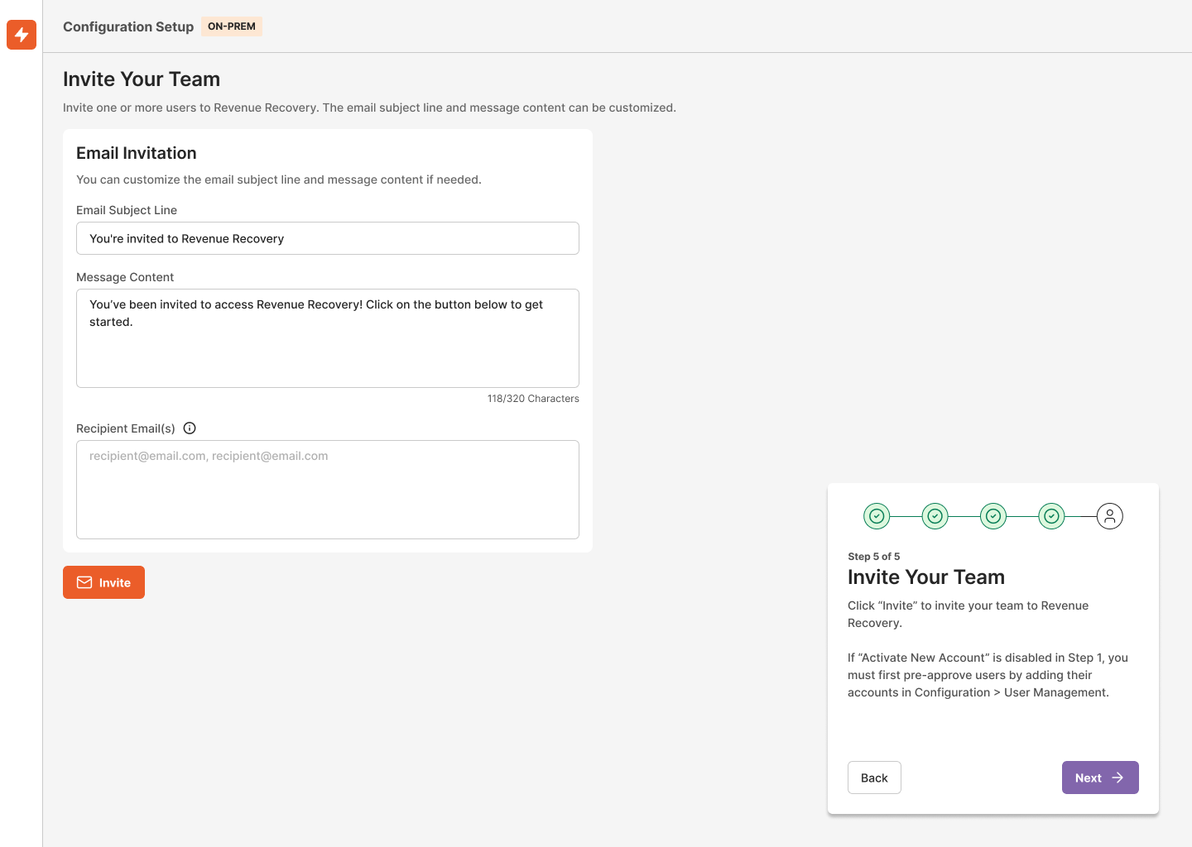Click the orange lightning bolt sidebar icon
The width and height of the screenshot is (1192, 847).
[21, 35]
